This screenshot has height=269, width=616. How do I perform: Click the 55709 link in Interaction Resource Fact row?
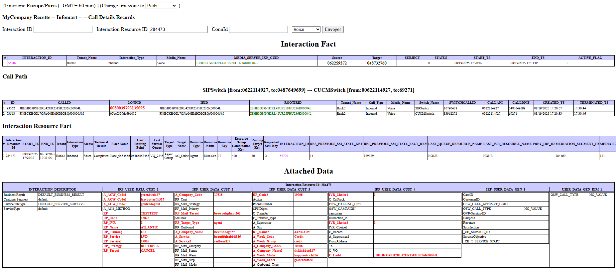pyautogui.click(x=284, y=156)
